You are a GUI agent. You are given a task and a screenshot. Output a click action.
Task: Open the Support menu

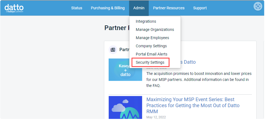click(200, 8)
